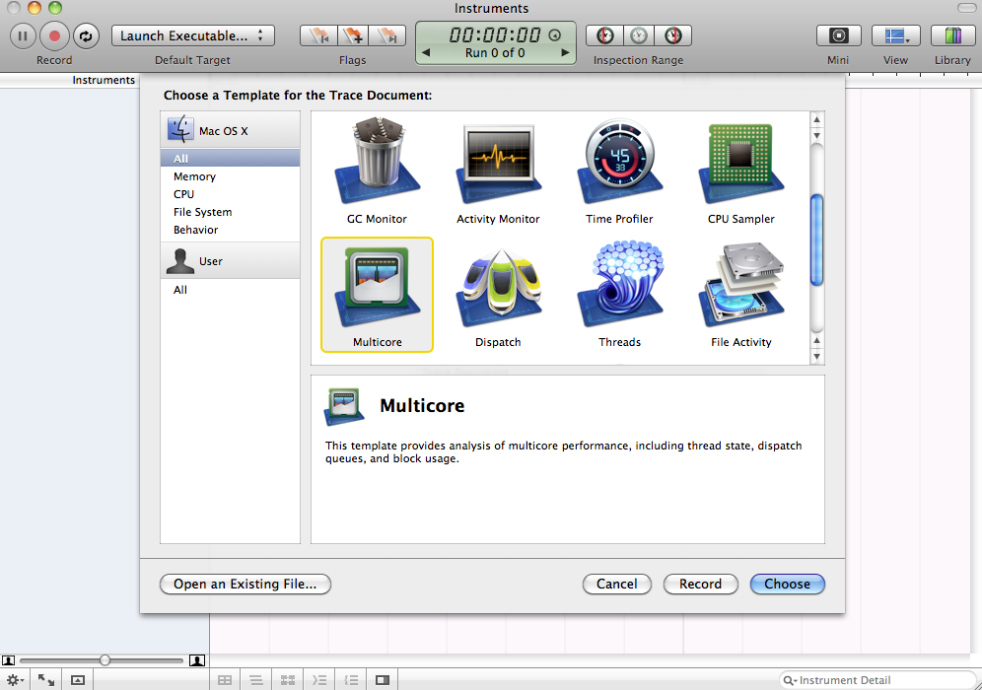982x690 pixels.
Task: Toggle the Pause button in toolbar
Action: 23,36
